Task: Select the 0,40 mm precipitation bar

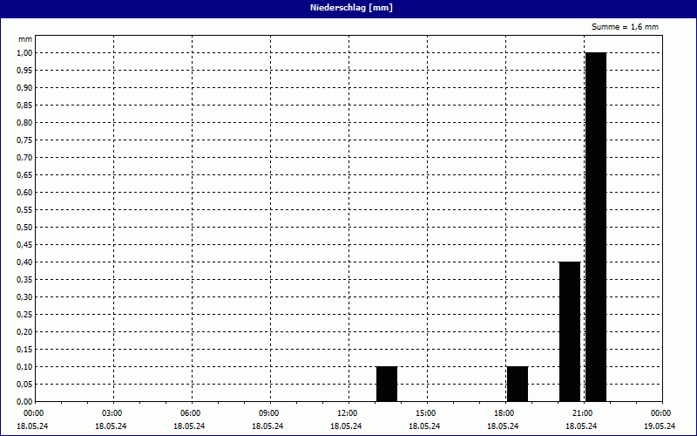Action: [570, 332]
